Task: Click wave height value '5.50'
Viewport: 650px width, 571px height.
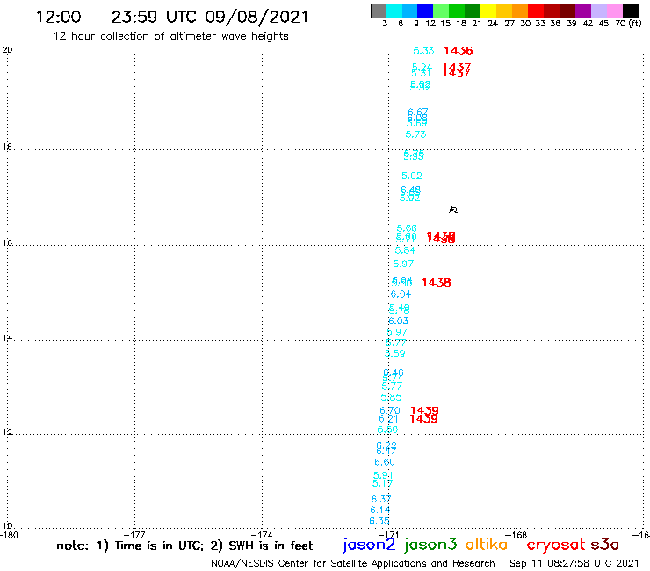Action: (387, 430)
